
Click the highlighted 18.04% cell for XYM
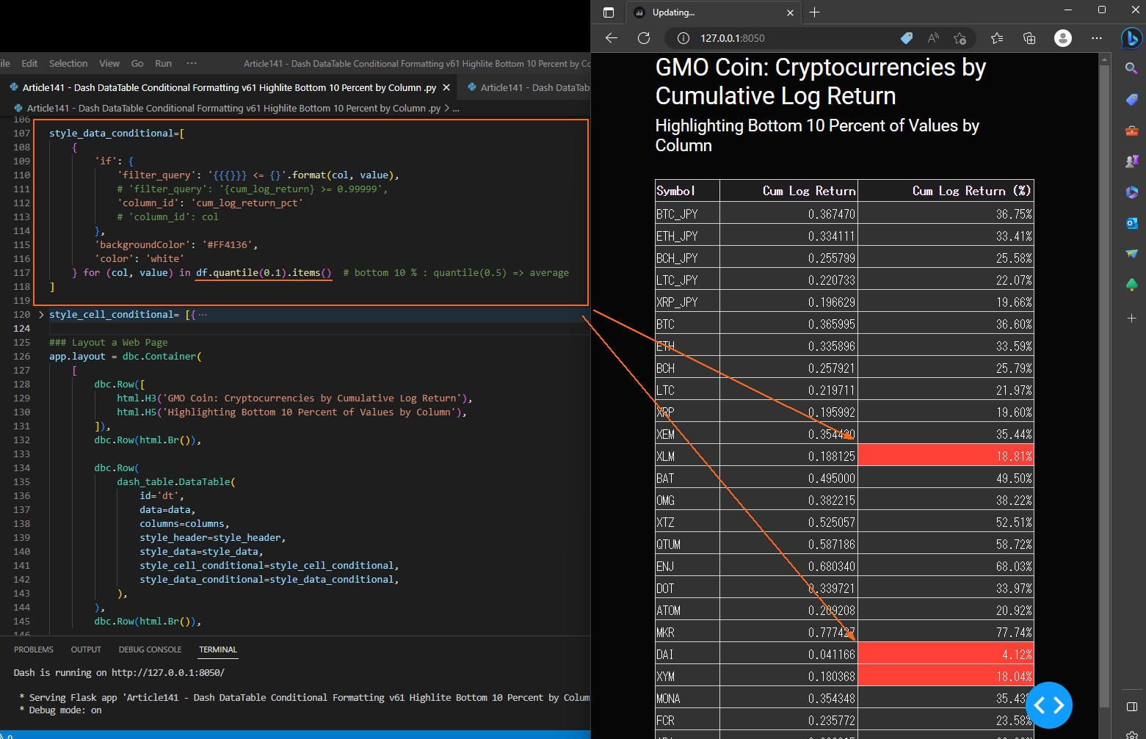click(946, 676)
